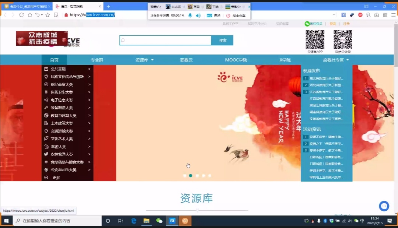Expand the 电子信息大类 category arrow

pos(89,100)
